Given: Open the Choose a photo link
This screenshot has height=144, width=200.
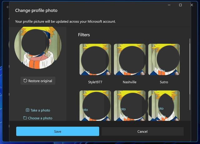Looking at the screenshot, I should pyautogui.click(x=40, y=118).
